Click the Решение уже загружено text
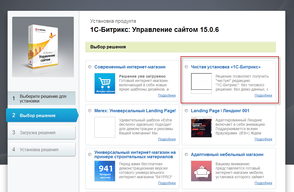This screenshot has width=294, height=192. click(x=142, y=76)
